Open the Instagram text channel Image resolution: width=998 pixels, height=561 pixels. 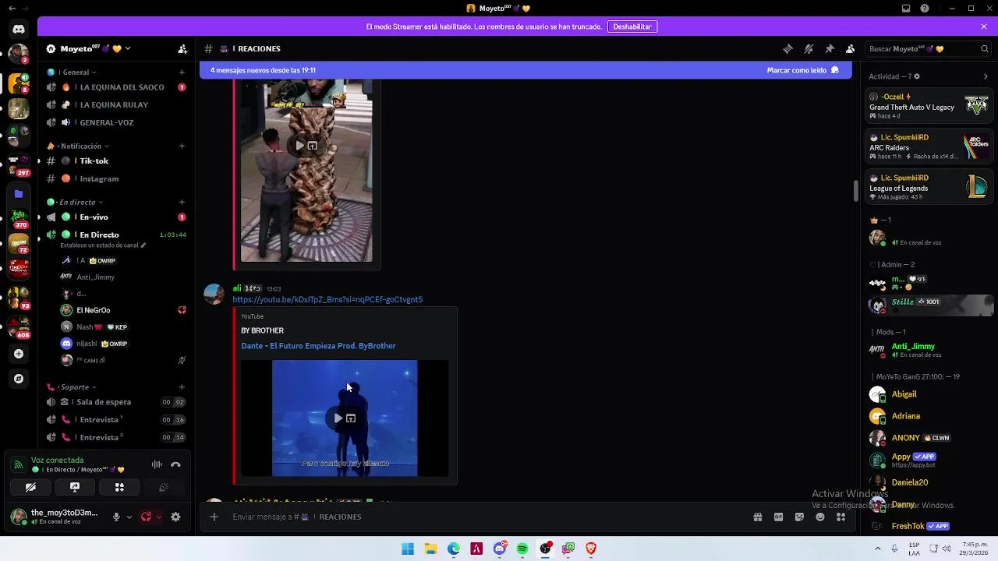click(116, 178)
